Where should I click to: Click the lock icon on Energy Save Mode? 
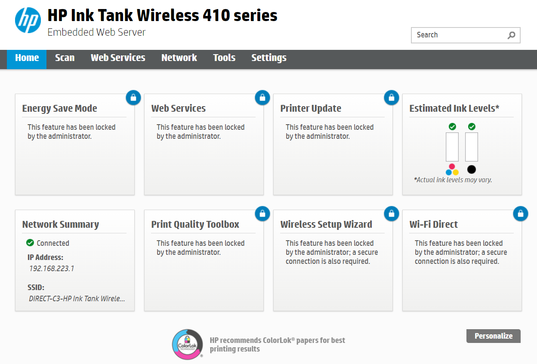tap(133, 98)
